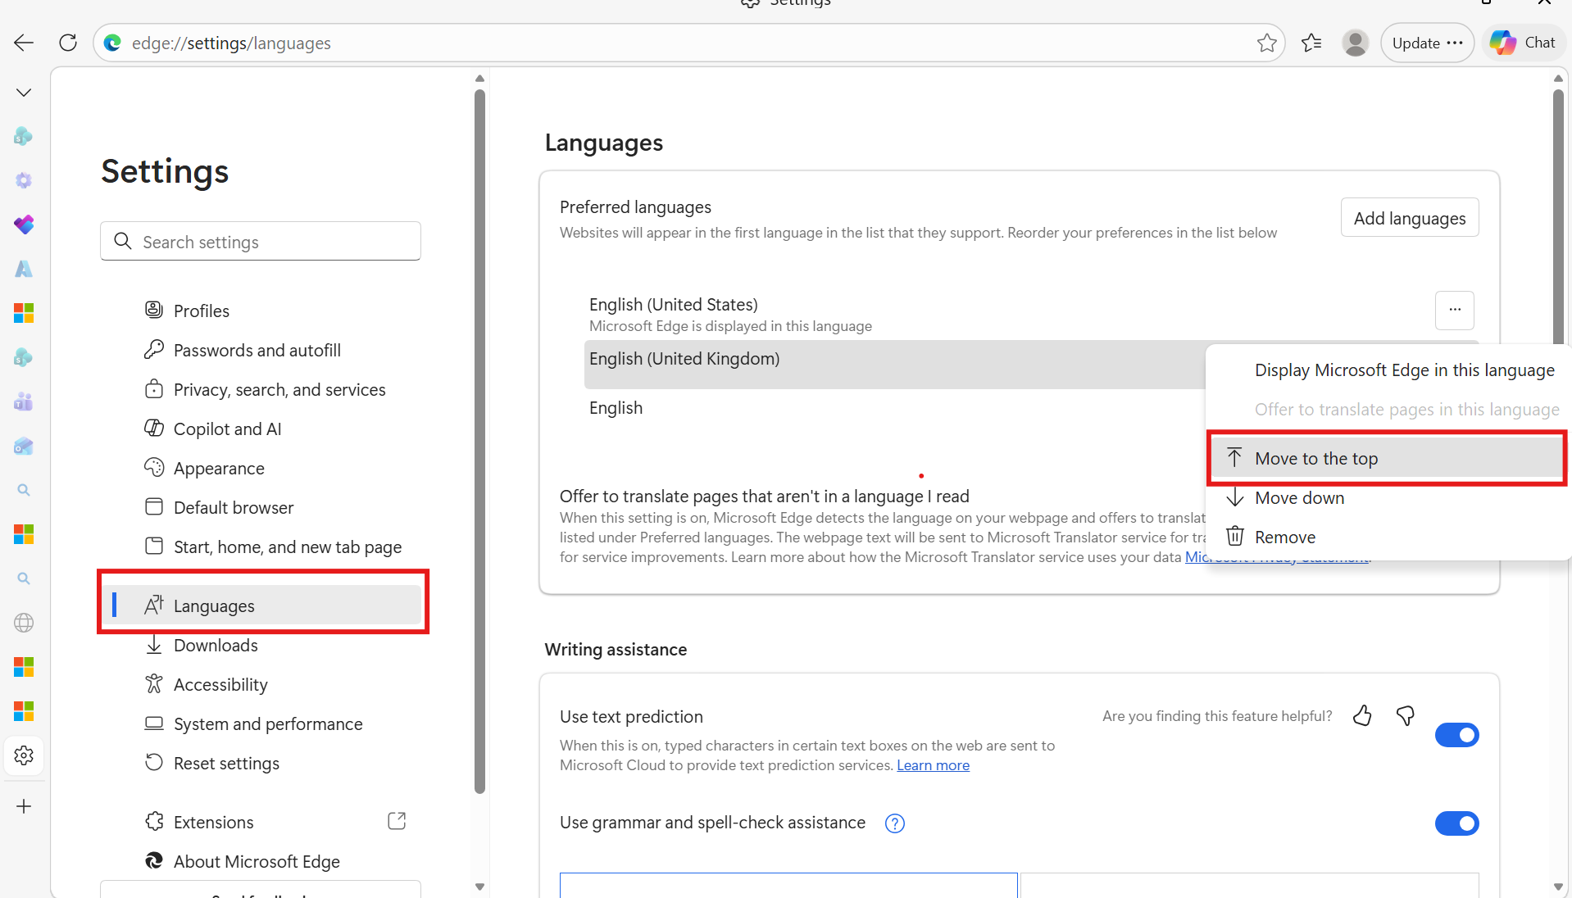This screenshot has width=1572, height=898.
Task: Choose Move down in context menu
Action: click(x=1387, y=497)
